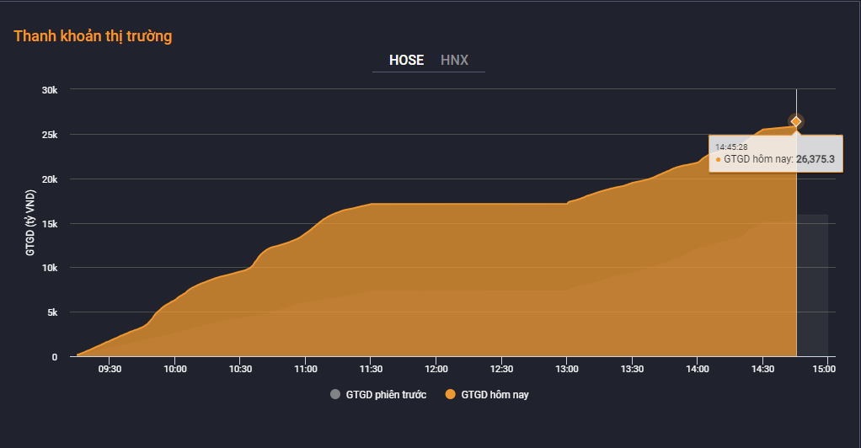Click the tooltip value 26,375.3
The image size is (861, 448).
[x=815, y=159]
